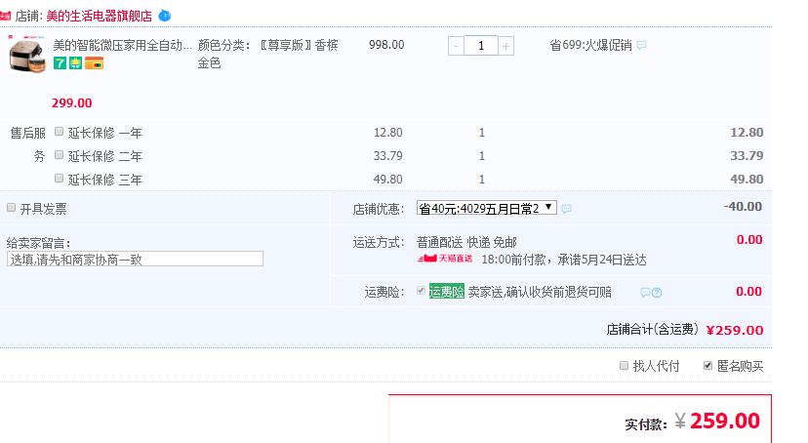Open the 美的生活电器旗舰店 store link
Screen dimensions: 808x443
[99, 16]
